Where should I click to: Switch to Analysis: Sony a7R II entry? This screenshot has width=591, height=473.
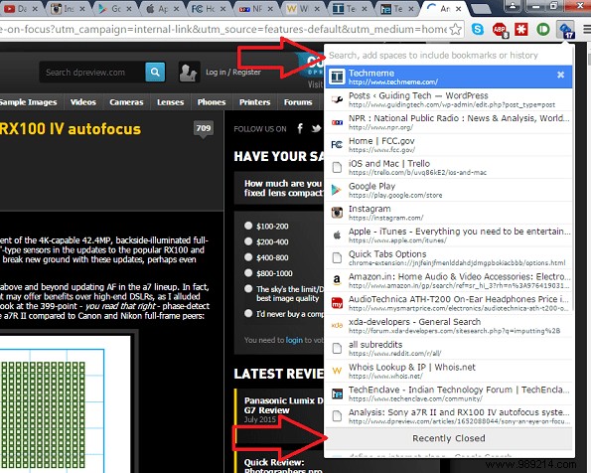click(449, 416)
